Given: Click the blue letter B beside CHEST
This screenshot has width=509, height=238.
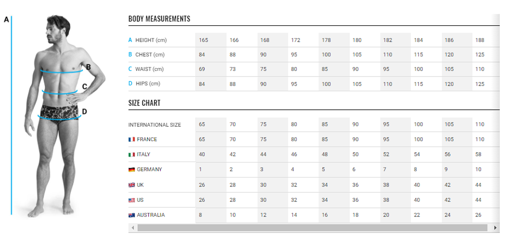Looking at the screenshot, I should click(130, 54).
